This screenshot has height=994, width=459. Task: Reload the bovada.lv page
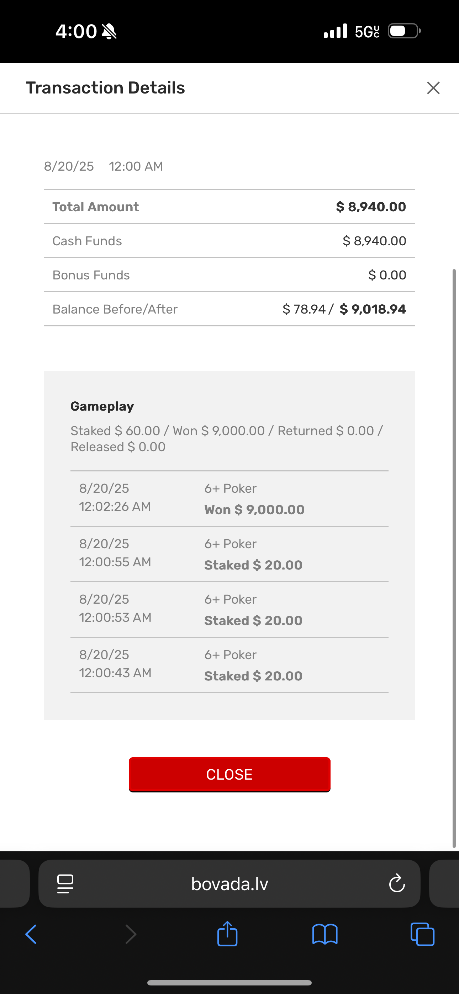397,883
